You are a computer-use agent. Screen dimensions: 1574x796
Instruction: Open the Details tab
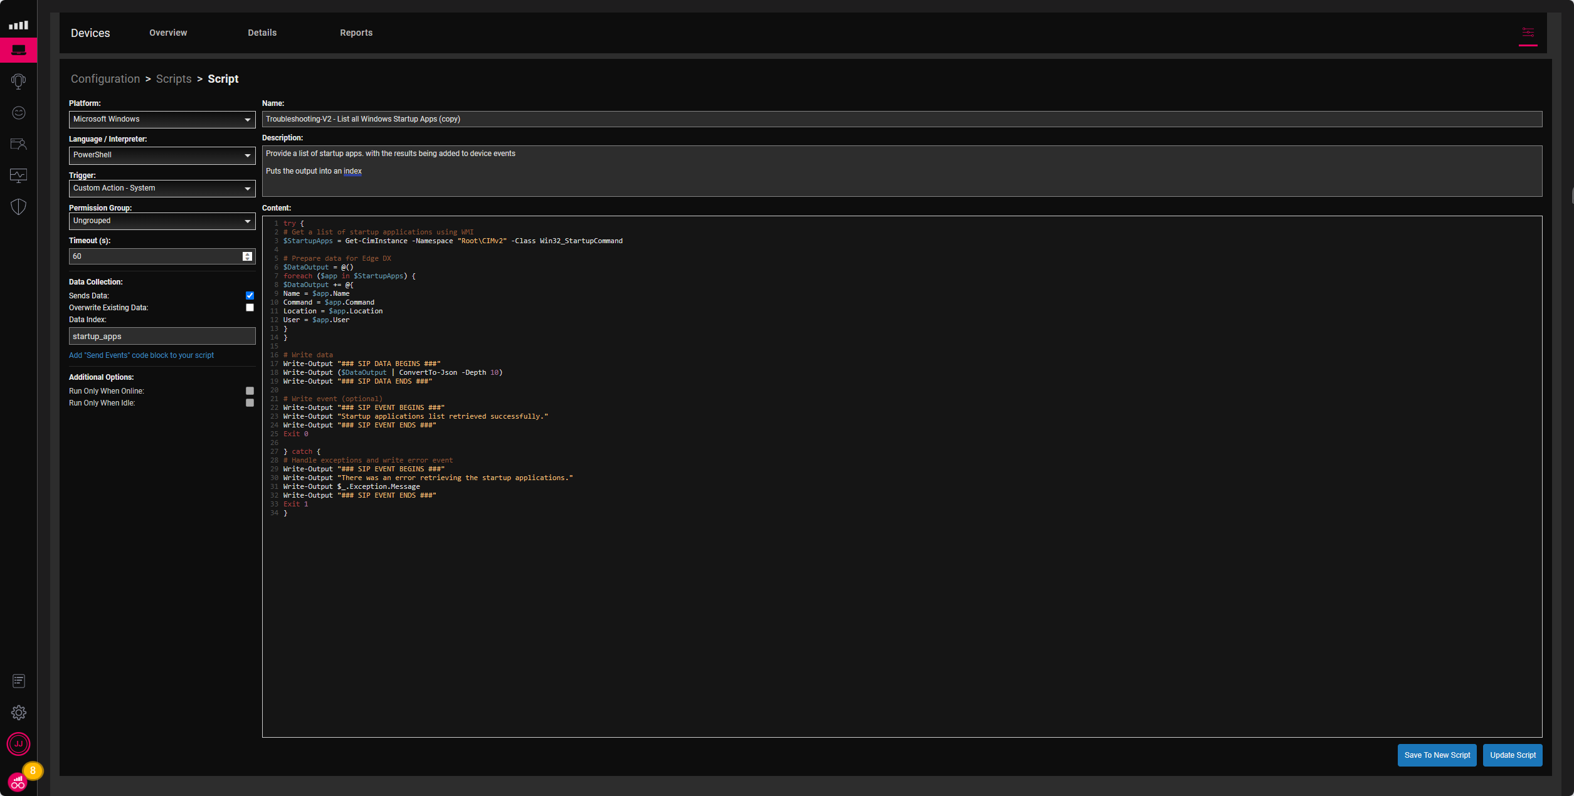click(x=261, y=33)
